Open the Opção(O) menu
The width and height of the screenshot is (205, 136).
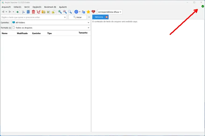coord(37,7)
